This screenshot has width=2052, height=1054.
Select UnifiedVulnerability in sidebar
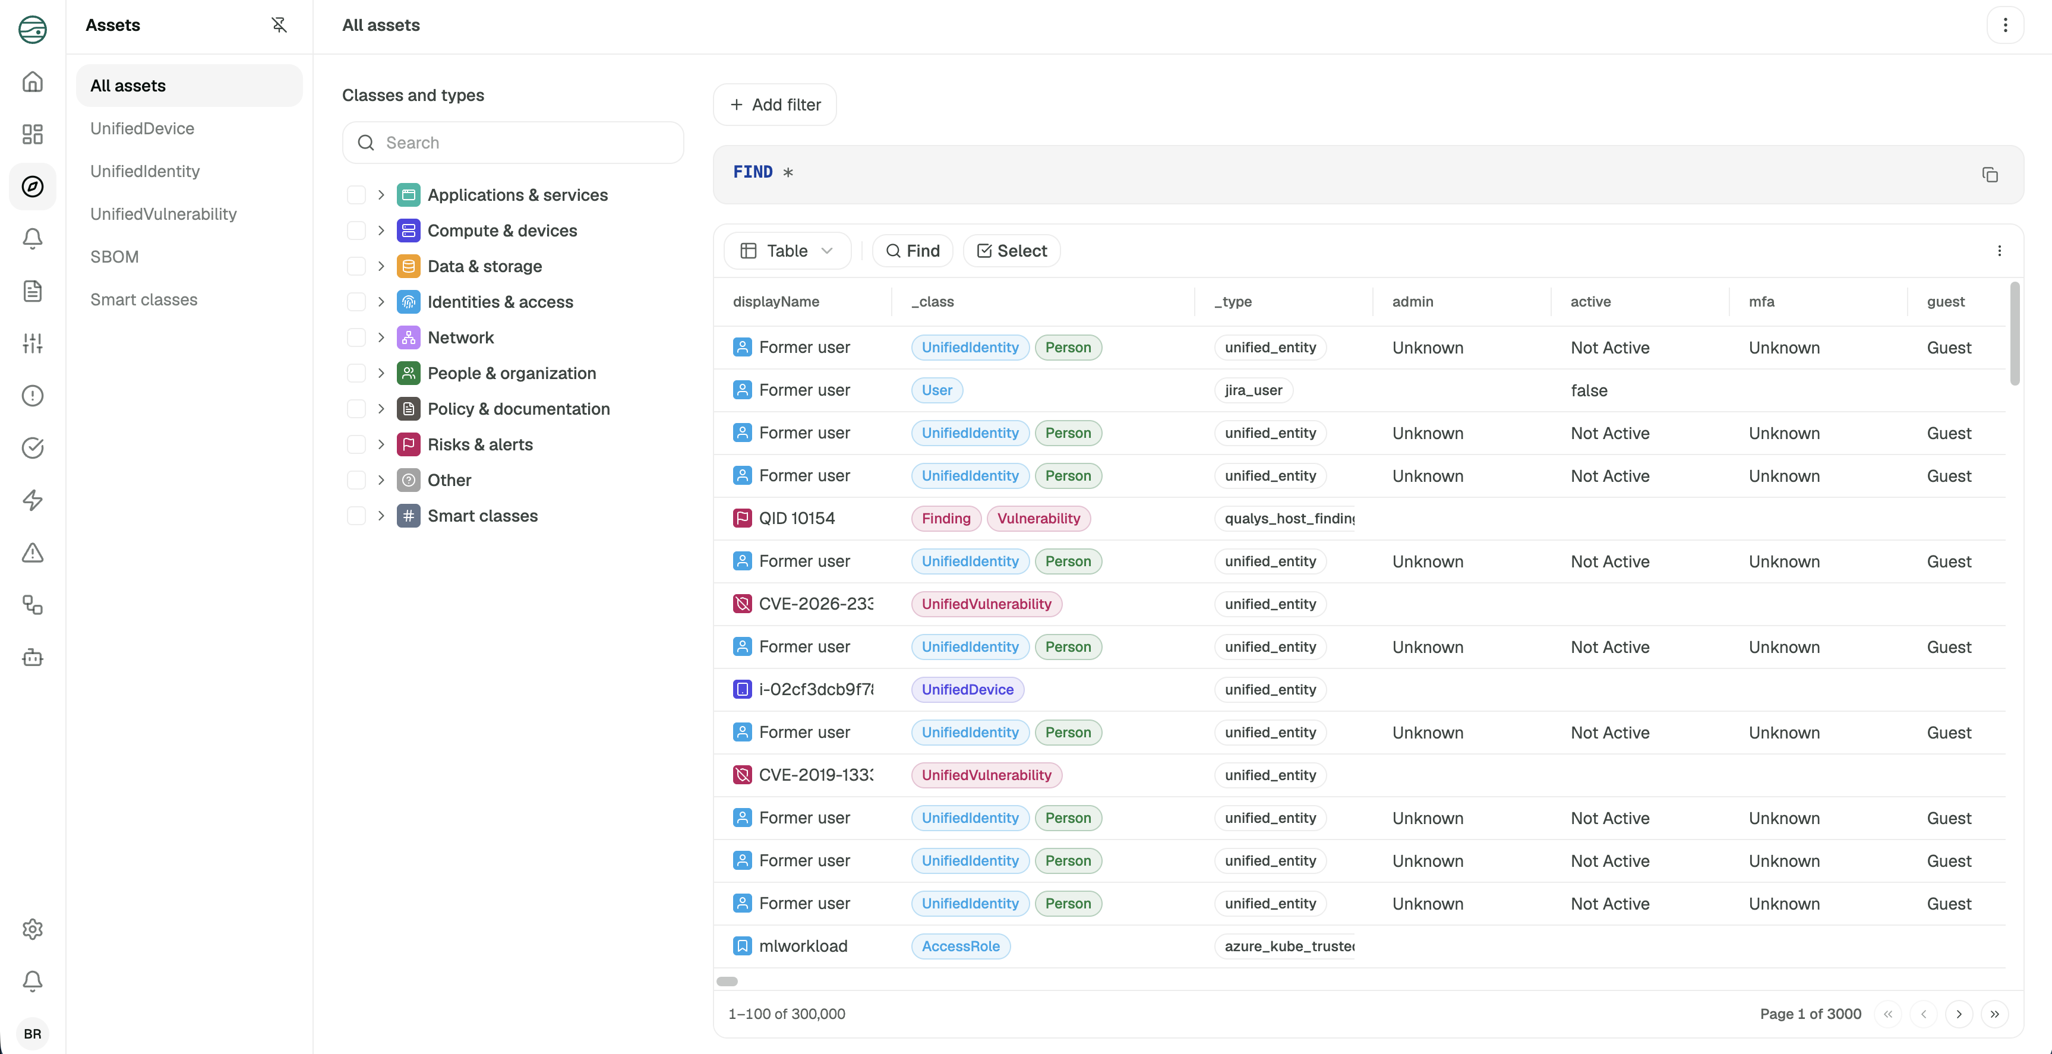tap(190, 214)
